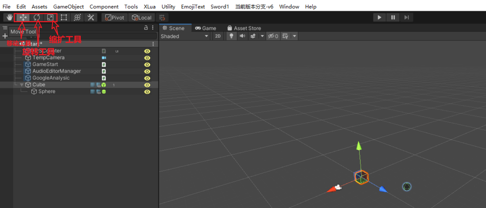Hide the Sphere object with eye icon
The width and height of the screenshot is (486, 208).
[147, 92]
